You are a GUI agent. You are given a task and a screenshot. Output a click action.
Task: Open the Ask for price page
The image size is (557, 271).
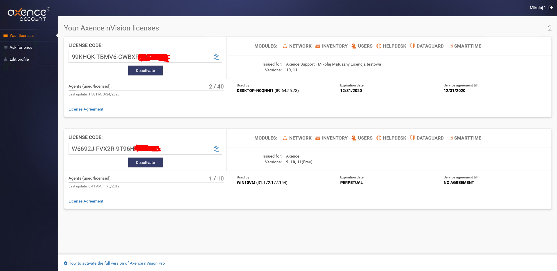tap(21, 47)
